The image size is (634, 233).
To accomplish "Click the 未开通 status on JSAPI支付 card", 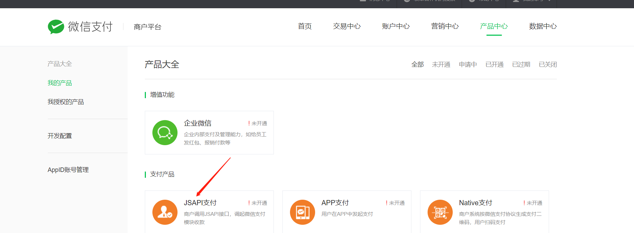I will coord(258,203).
